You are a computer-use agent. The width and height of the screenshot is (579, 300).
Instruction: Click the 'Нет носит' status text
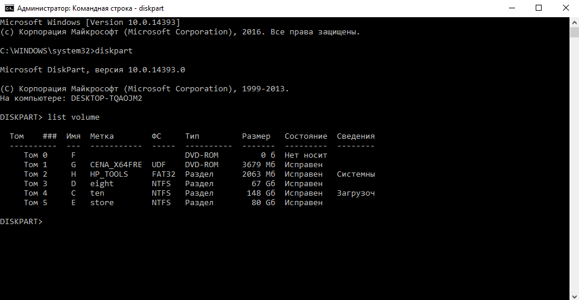[306, 155]
